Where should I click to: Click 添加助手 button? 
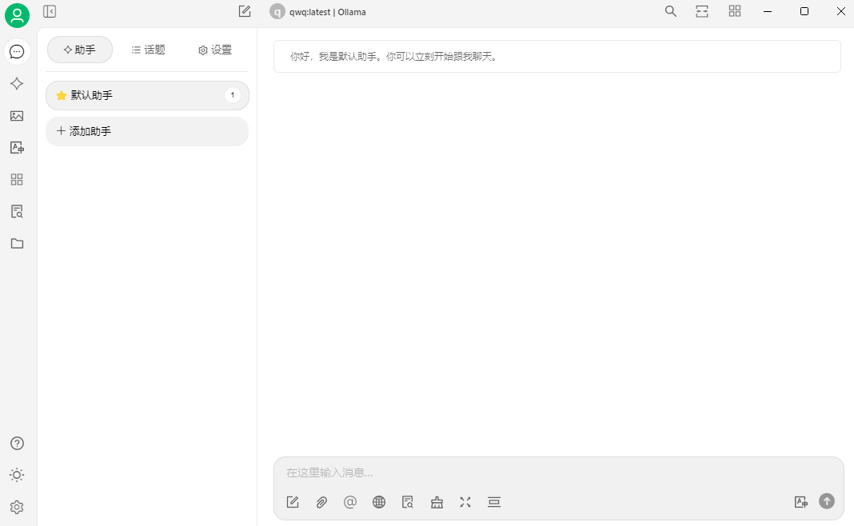(x=147, y=131)
